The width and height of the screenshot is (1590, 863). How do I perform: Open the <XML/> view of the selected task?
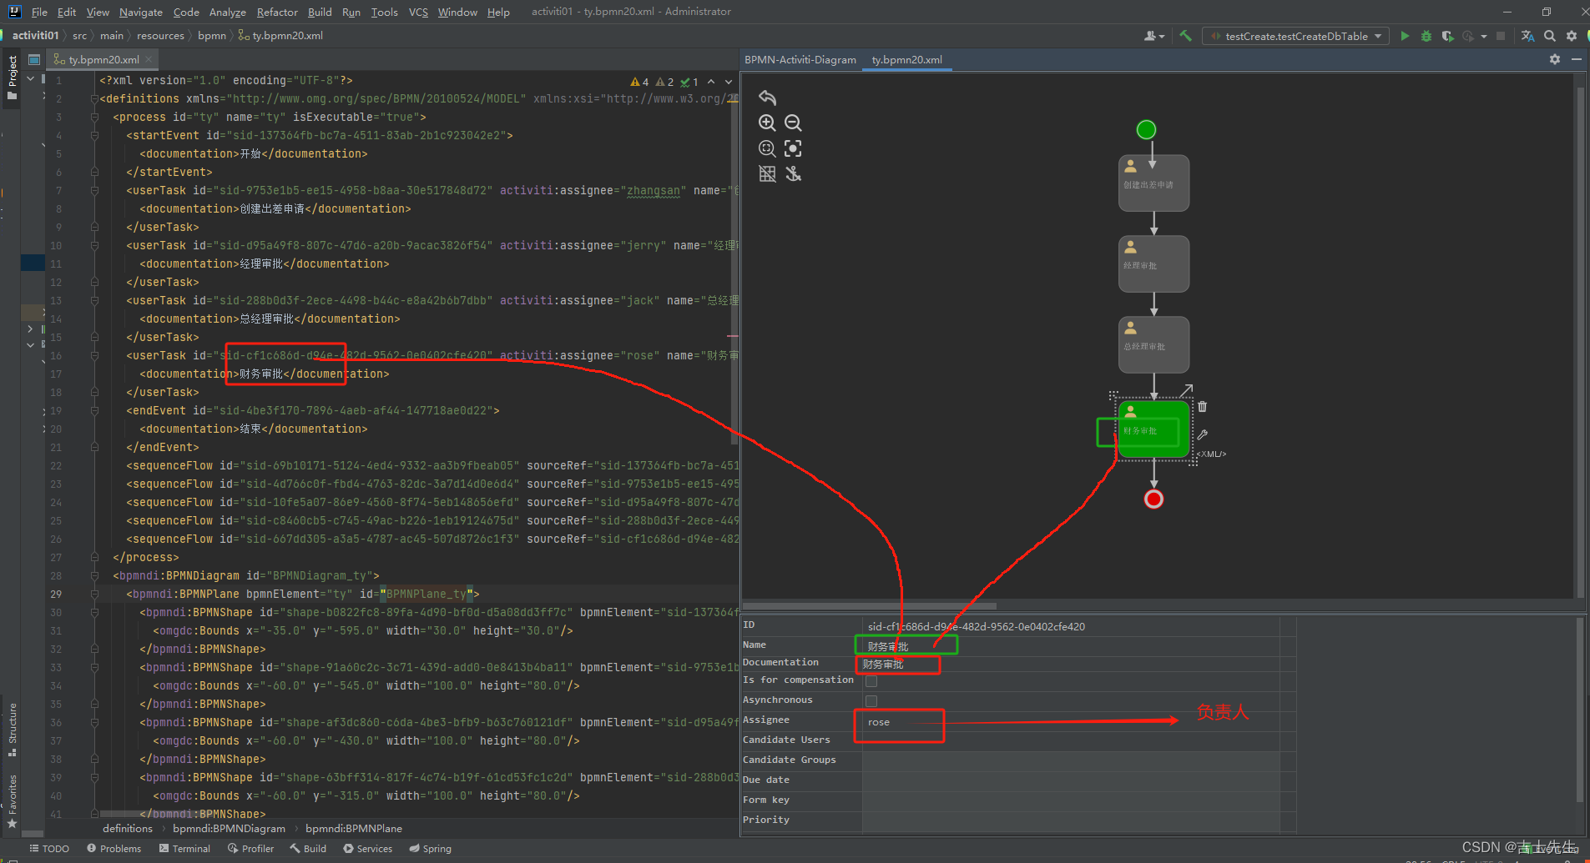(x=1212, y=454)
